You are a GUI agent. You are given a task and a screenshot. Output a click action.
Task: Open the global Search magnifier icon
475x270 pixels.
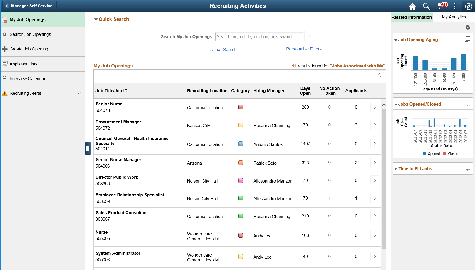tap(427, 6)
